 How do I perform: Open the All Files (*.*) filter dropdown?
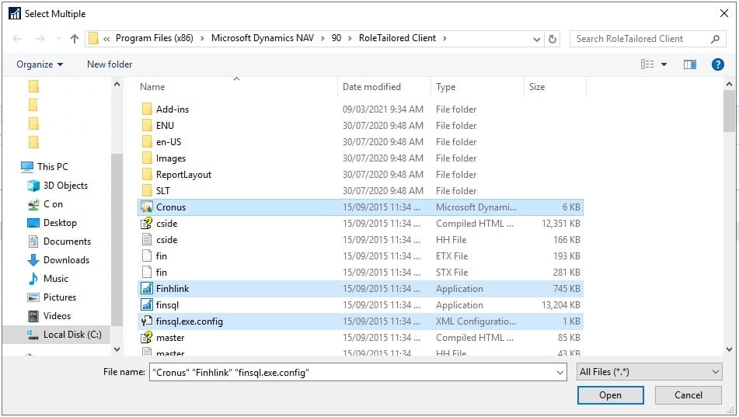pos(650,372)
